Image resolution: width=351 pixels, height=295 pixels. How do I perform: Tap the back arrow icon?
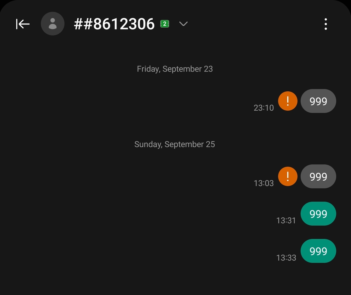(x=23, y=24)
